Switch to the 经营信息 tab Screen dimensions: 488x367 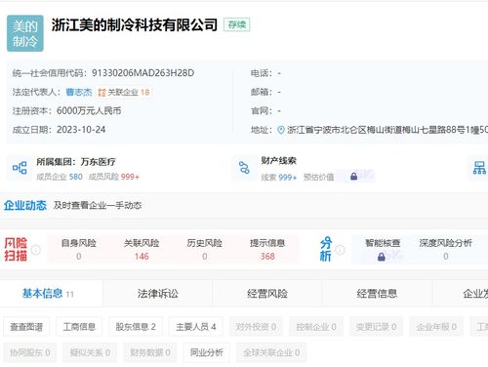point(377,294)
